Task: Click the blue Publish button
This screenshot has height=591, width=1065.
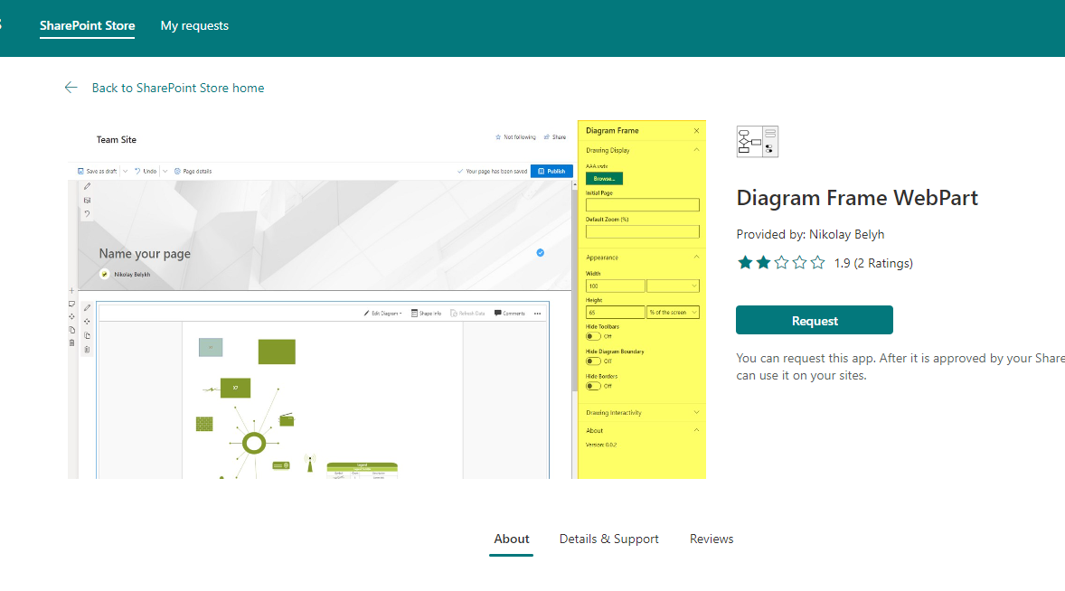Action: 552,171
